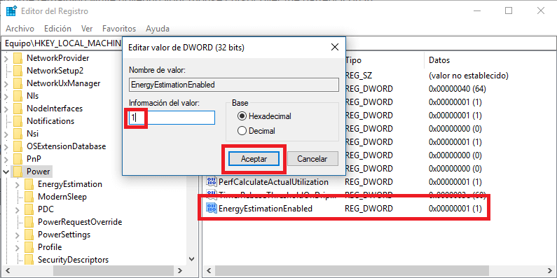Click Cancelar in the DWORD dialog
This screenshot has height=278, width=557.
click(x=312, y=159)
